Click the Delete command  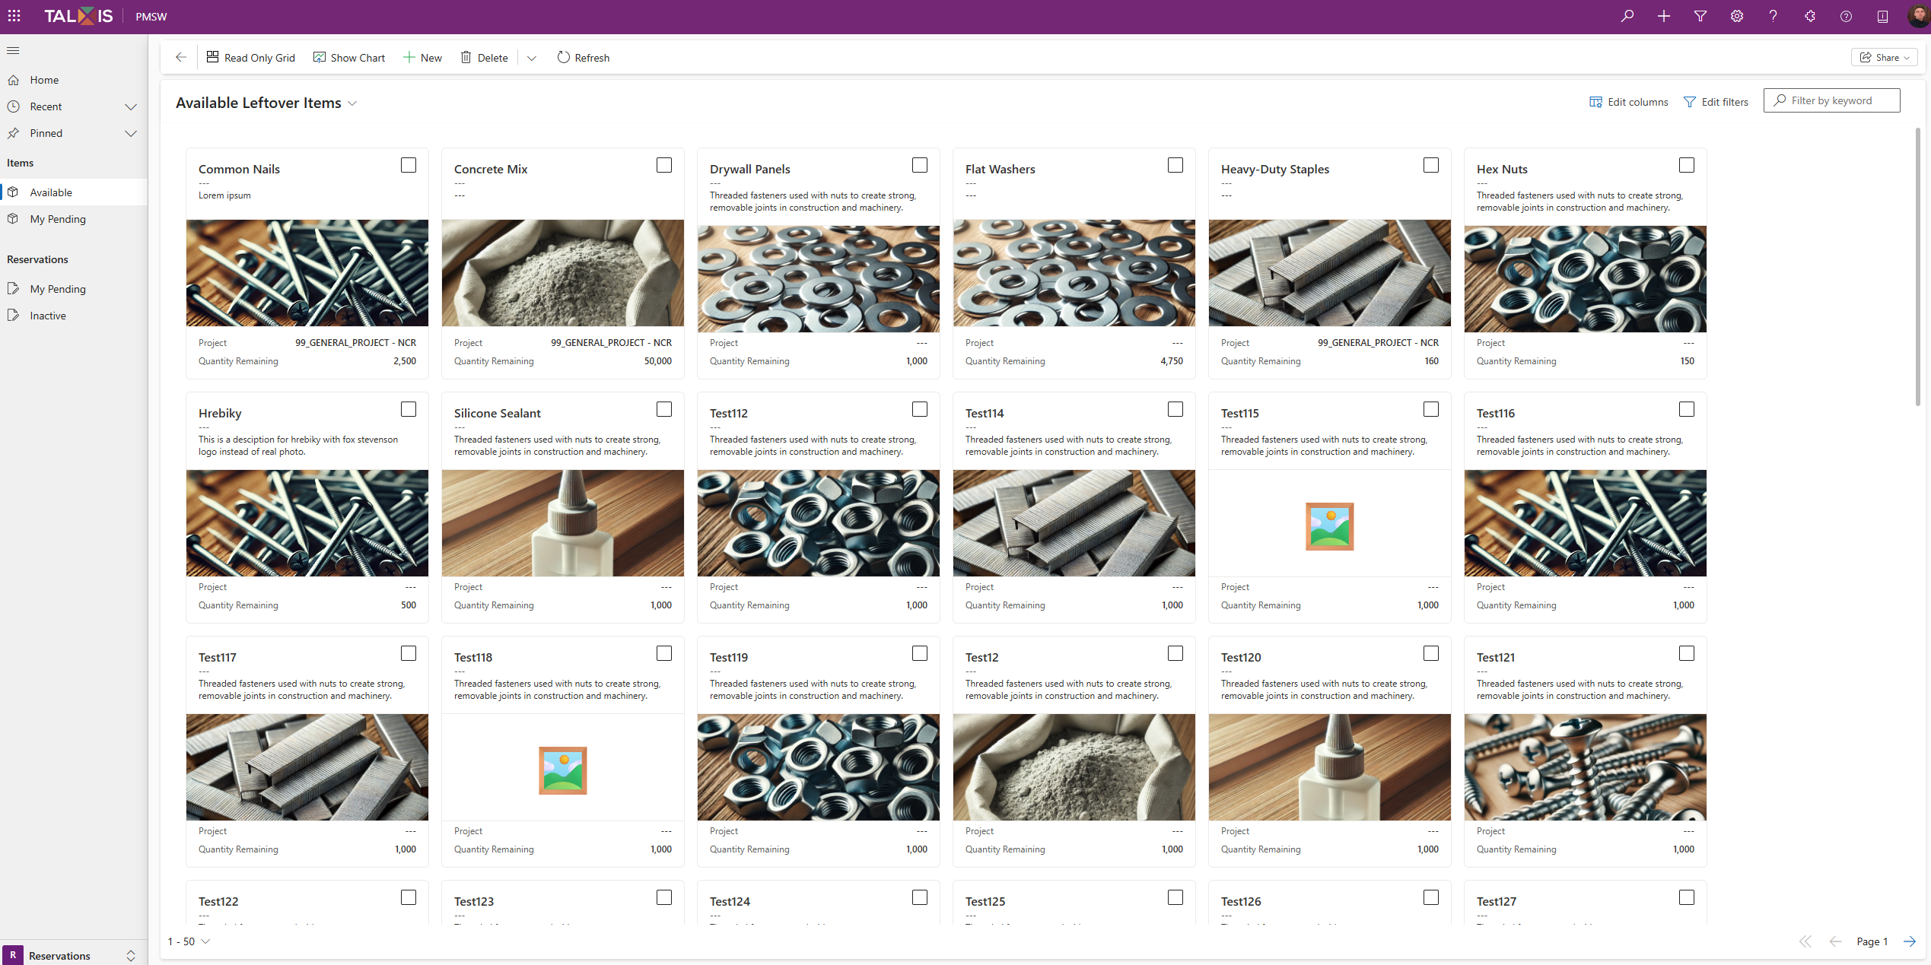click(484, 57)
